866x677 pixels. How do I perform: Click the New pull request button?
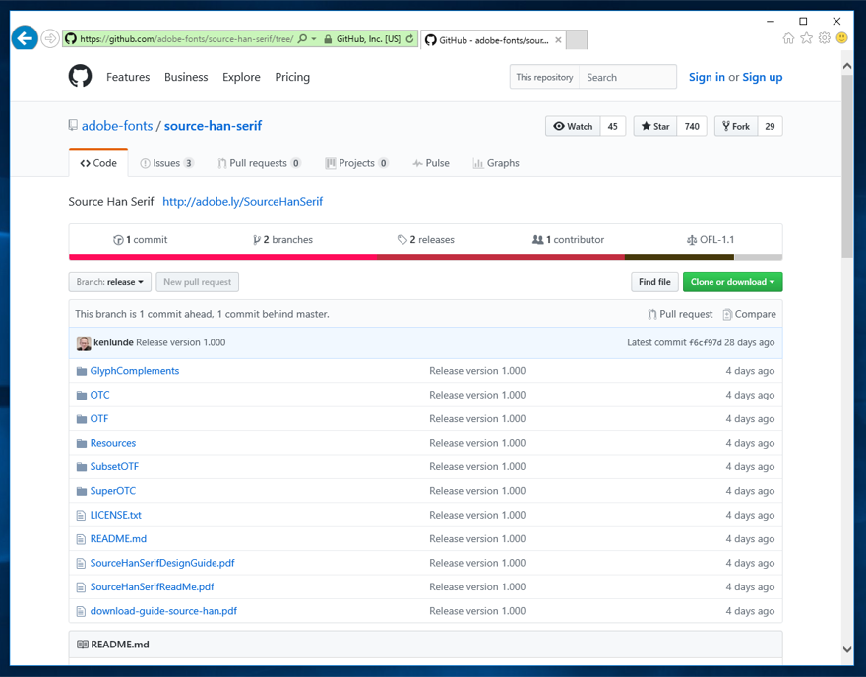[197, 282]
